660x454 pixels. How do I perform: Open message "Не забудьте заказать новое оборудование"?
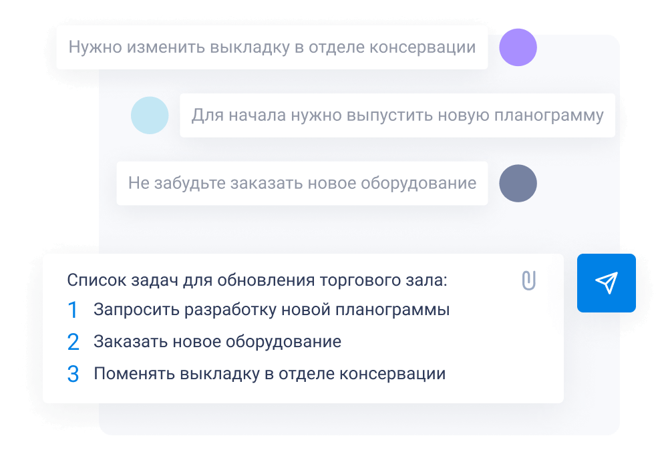click(302, 184)
